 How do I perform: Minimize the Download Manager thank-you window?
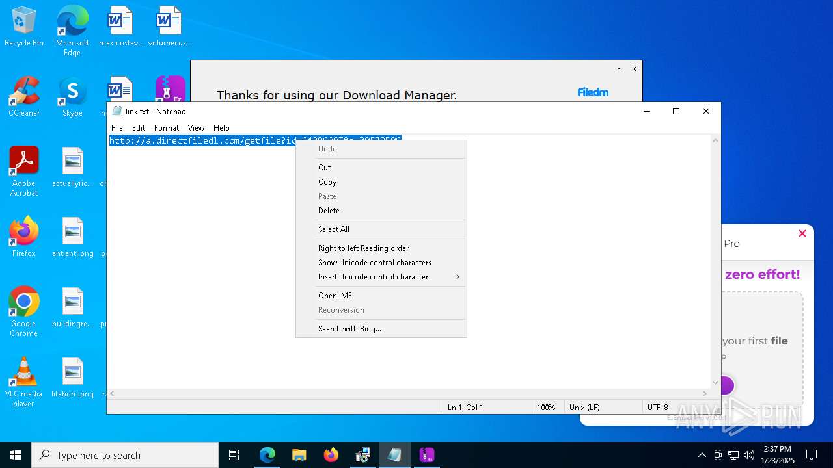(619, 69)
